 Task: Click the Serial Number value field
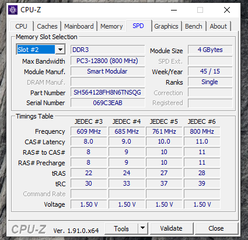click(x=107, y=103)
